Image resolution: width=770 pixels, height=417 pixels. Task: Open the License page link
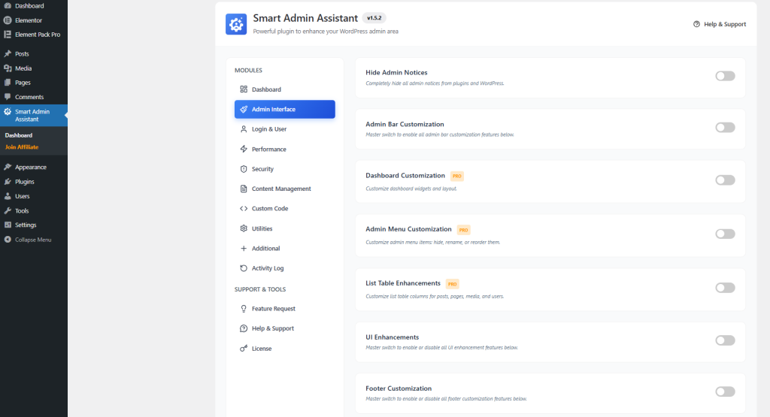285,349
